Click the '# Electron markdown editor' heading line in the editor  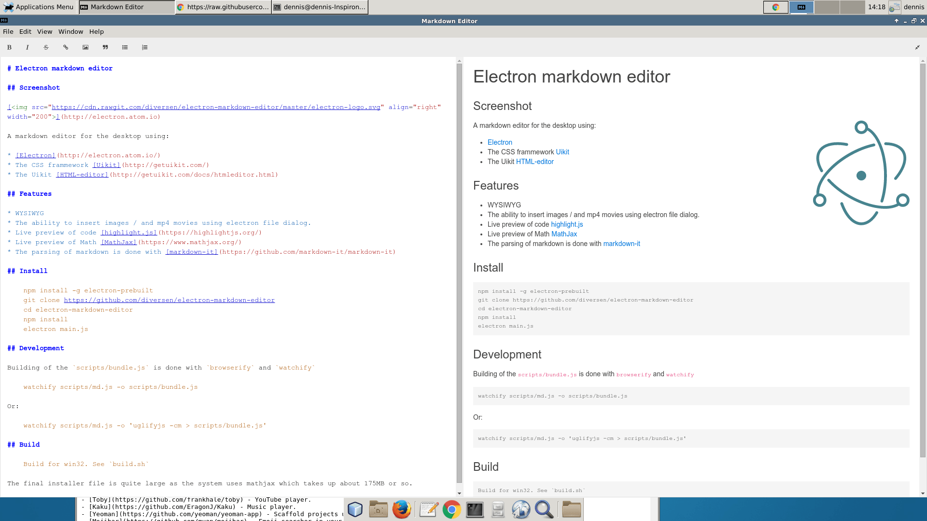(60, 69)
